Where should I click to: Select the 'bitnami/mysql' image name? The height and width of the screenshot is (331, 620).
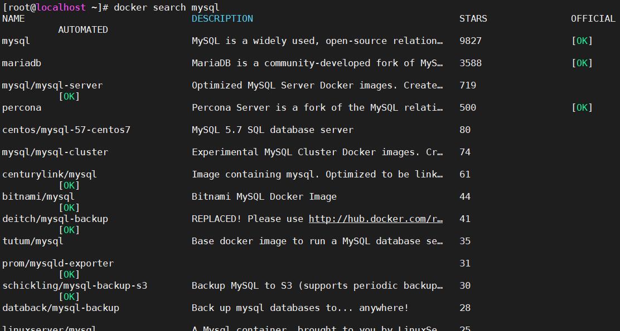[x=38, y=196]
